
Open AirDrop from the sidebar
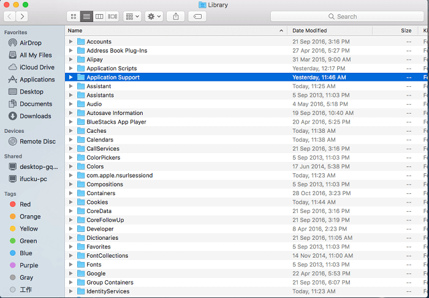(x=30, y=43)
